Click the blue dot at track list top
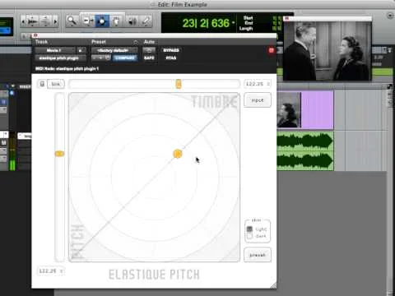Screen dimensions: 395x296 12,93
